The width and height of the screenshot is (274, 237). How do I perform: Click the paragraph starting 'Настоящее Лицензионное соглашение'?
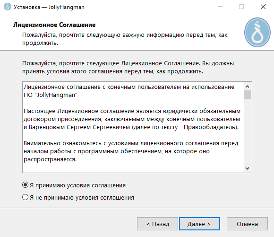(132, 119)
